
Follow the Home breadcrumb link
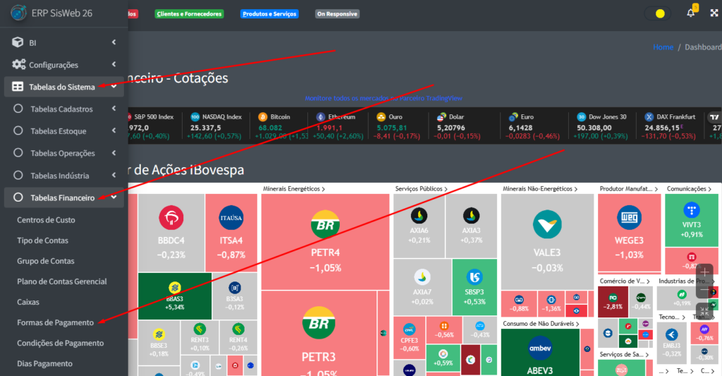[663, 47]
